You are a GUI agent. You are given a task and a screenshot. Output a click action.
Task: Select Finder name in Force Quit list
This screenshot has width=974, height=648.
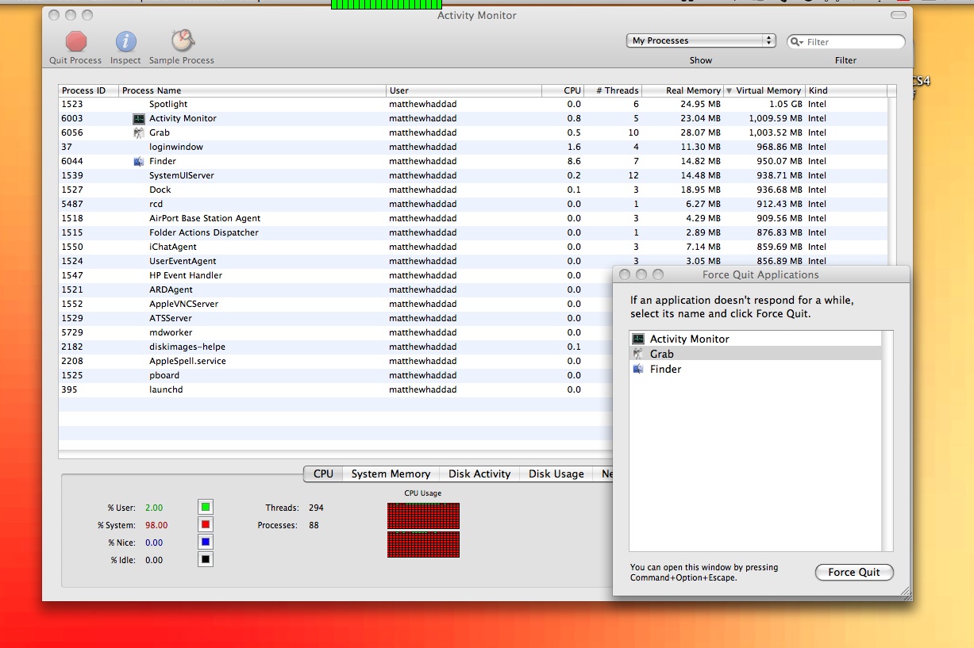[x=665, y=369]
